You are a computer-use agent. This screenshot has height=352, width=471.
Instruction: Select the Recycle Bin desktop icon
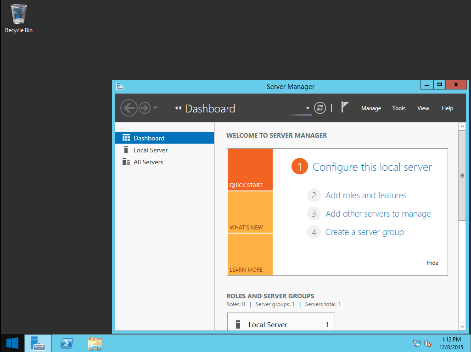pos(19,19)
